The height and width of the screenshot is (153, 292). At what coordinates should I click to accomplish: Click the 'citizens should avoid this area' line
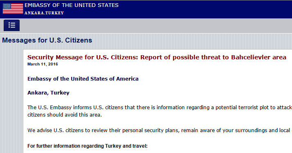pos(65,115)
